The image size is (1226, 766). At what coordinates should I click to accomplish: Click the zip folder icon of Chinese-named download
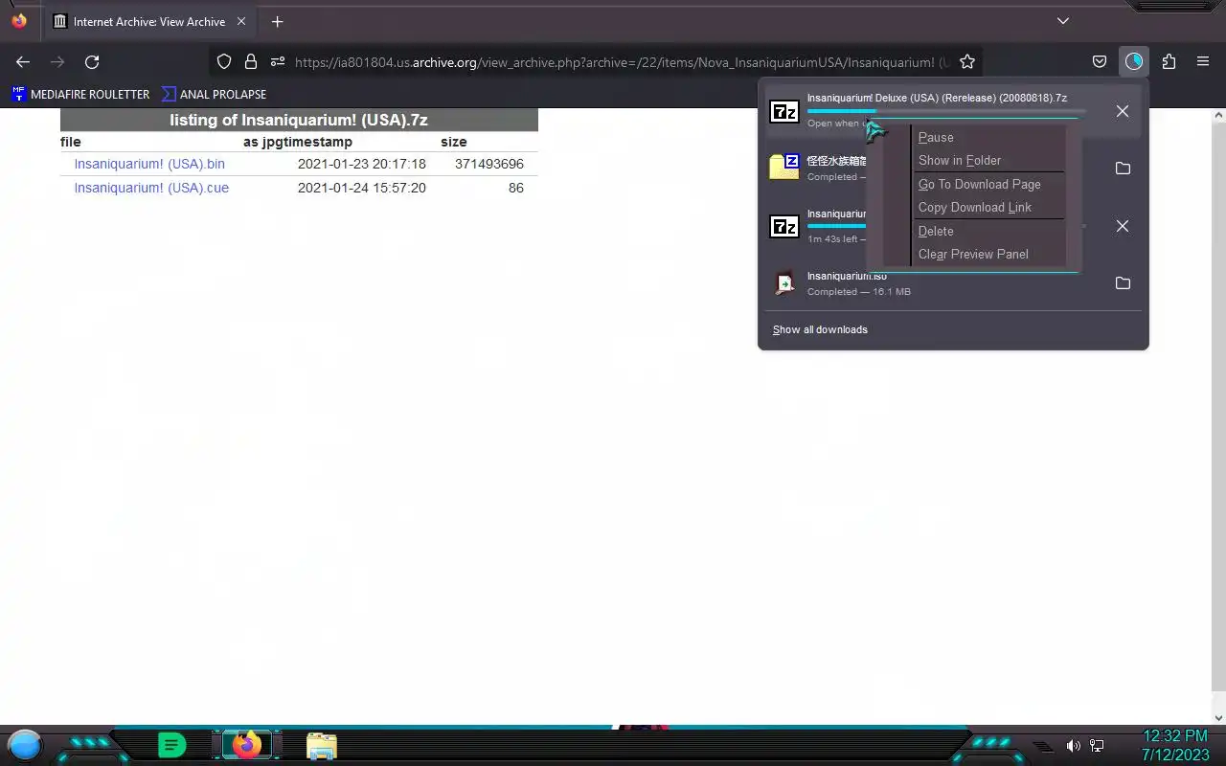(x=784, y=168)
